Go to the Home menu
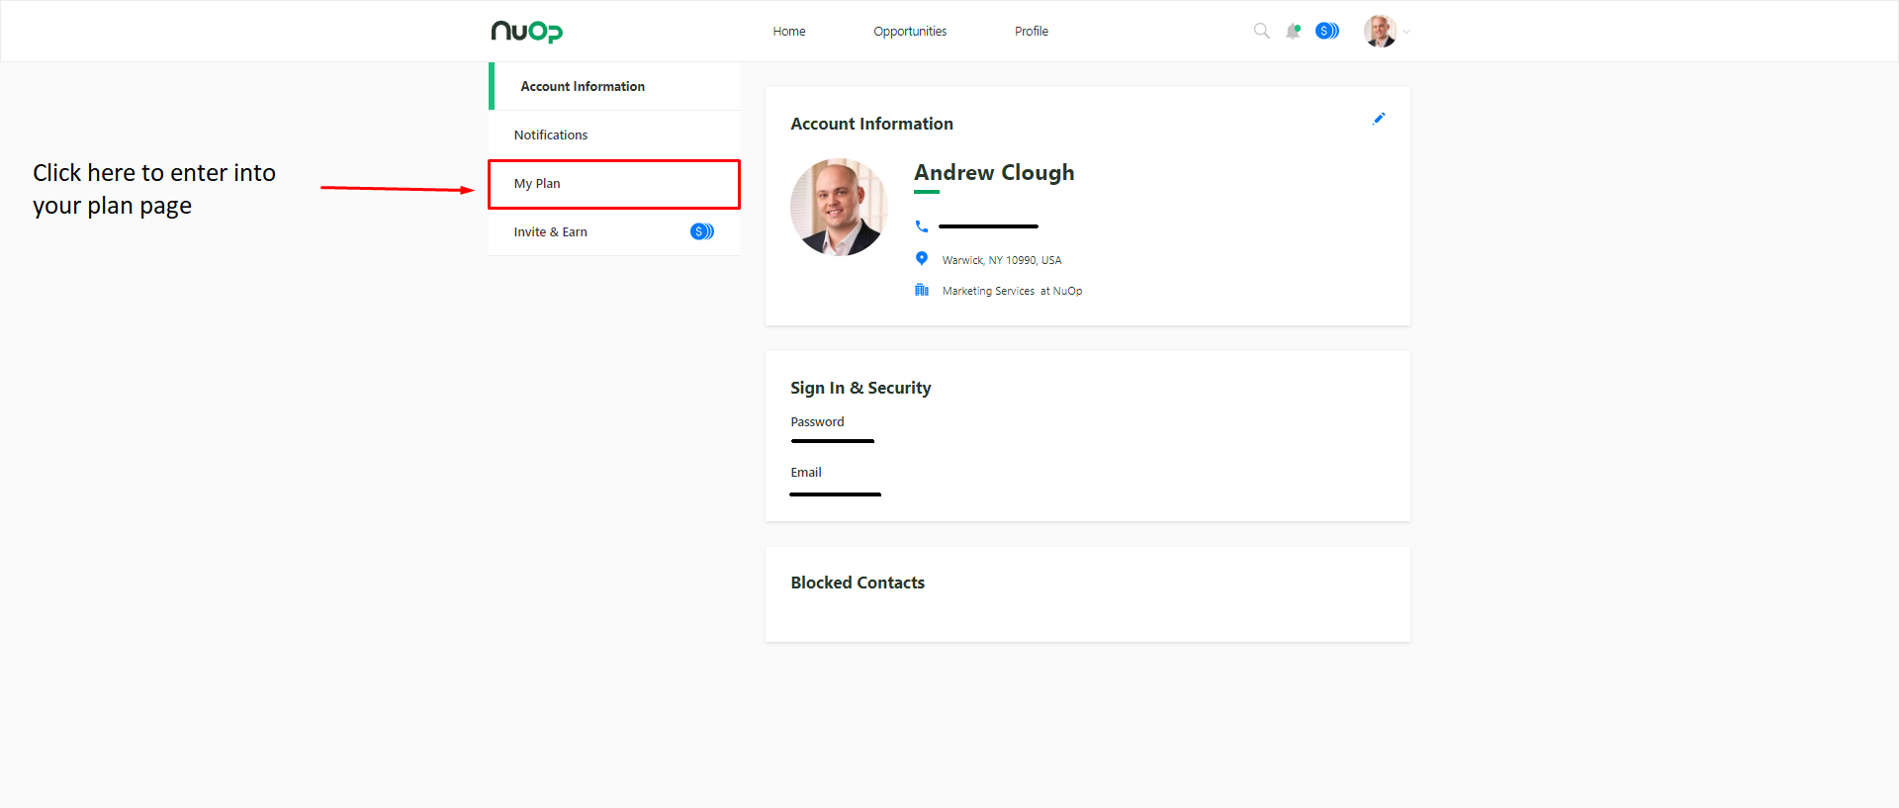Screen dimensions: 1899x808 pyautogui.click(x=789, y=32)
